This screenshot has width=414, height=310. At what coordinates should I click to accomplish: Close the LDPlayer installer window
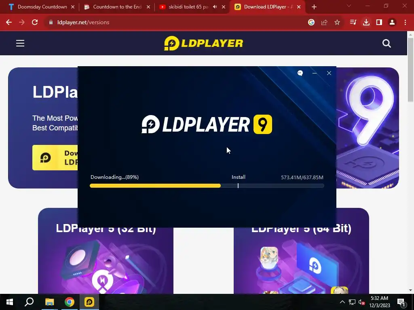(x=329, y=73)
